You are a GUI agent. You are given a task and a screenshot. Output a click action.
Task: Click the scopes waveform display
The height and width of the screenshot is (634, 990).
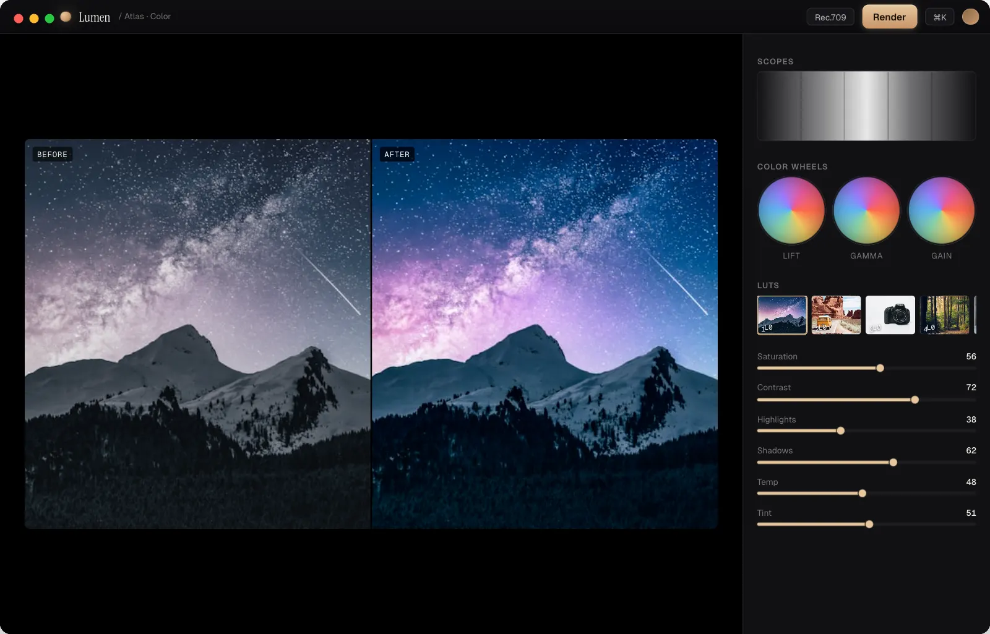point(866,106)
